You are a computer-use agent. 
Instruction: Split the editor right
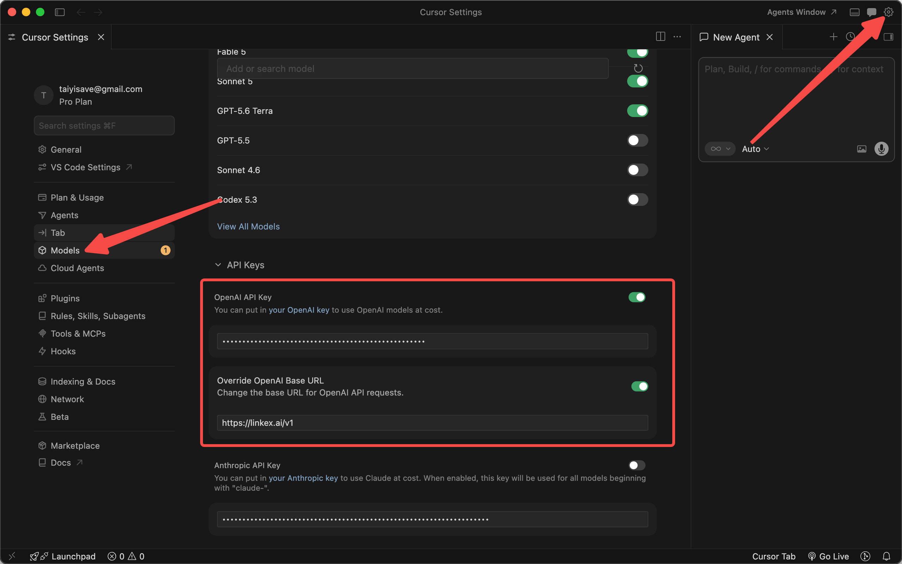tap(660, 37)
